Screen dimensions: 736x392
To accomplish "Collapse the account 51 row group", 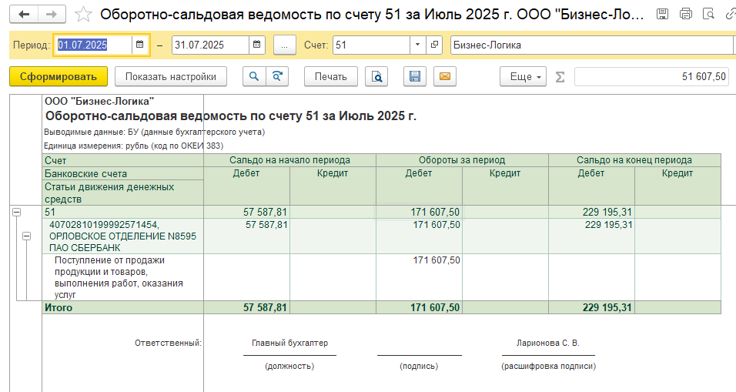I will (16, 213).
